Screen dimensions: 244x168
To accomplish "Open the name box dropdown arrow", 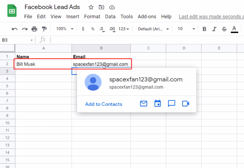I will click(x=32, y=40).
